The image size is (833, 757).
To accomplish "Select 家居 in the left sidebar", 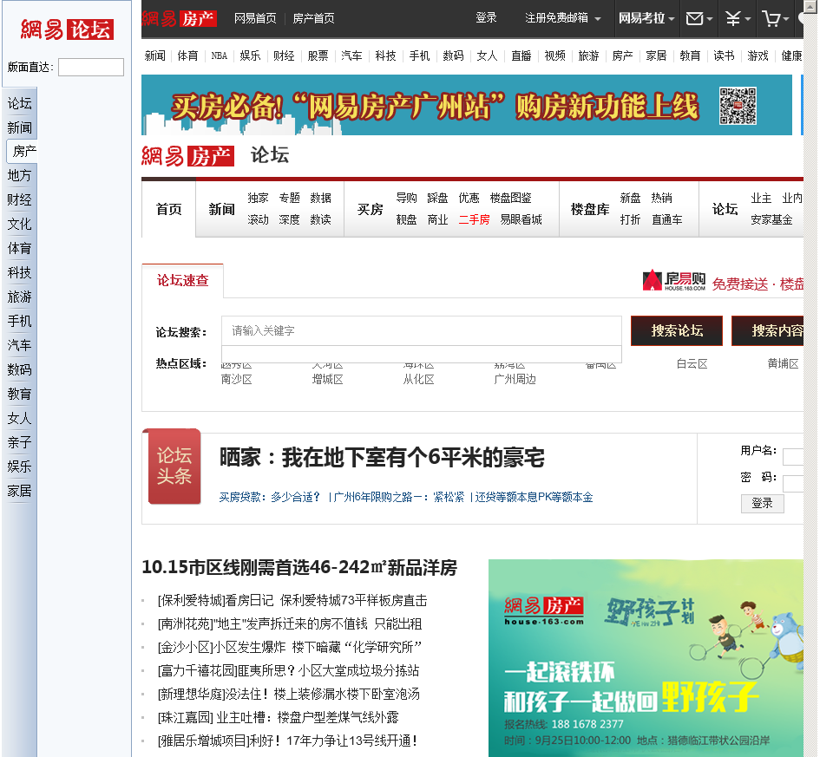I will (x=20, y=492).
